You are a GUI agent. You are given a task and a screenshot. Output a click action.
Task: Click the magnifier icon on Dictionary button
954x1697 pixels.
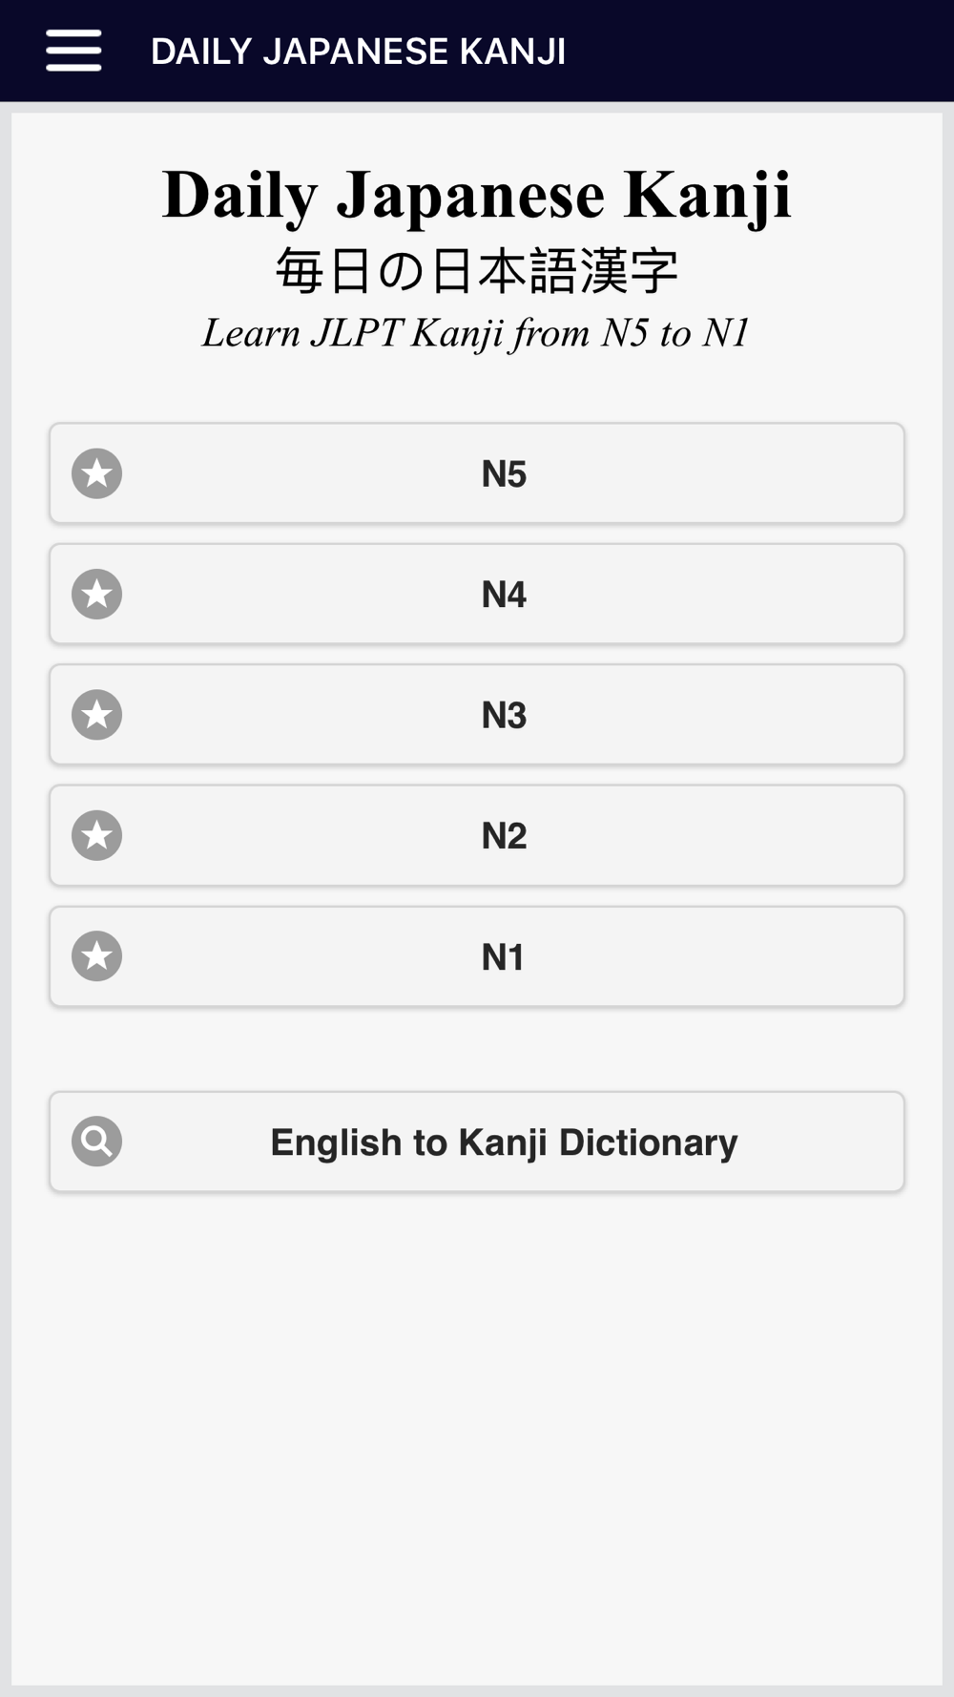(96, 1141)
